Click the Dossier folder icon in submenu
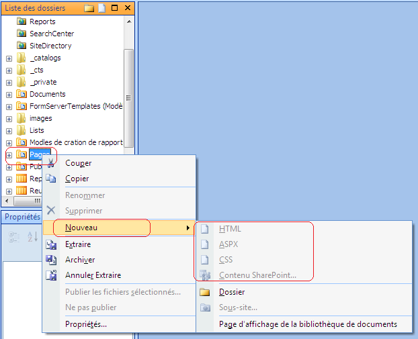Viewport: 418px width, 339px height. 205,292
